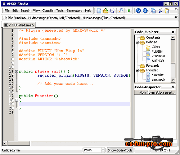Create a new file with the New icon
This screenshot has width=180, height=155.
point(99,11)
